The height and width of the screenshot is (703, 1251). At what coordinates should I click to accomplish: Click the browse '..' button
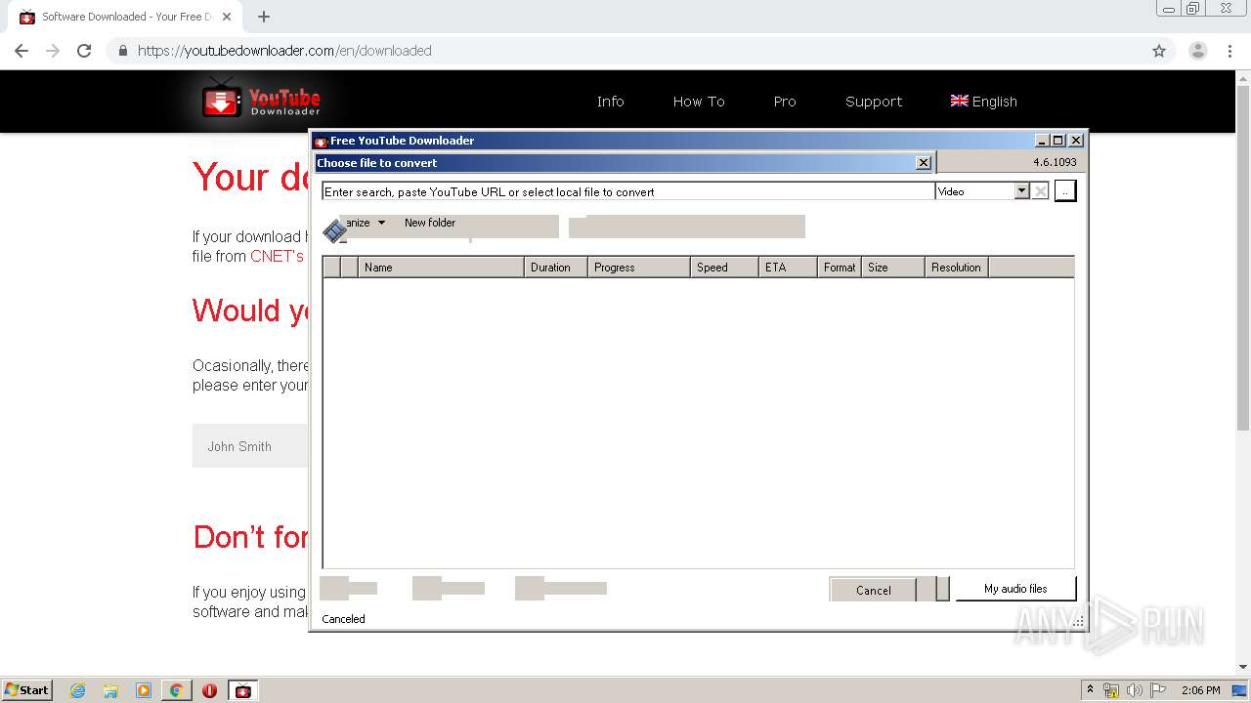[x=1065, y=191]
